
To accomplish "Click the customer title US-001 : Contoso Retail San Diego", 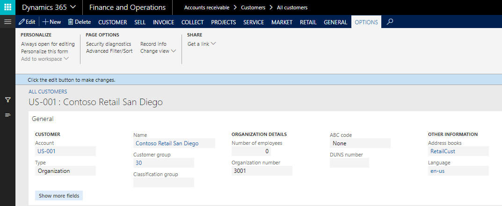I will [96, 102].
